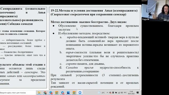The image size is (169, 95).
Task: Click the word 'самскары' in the left slide
Action: click(31, 72)
